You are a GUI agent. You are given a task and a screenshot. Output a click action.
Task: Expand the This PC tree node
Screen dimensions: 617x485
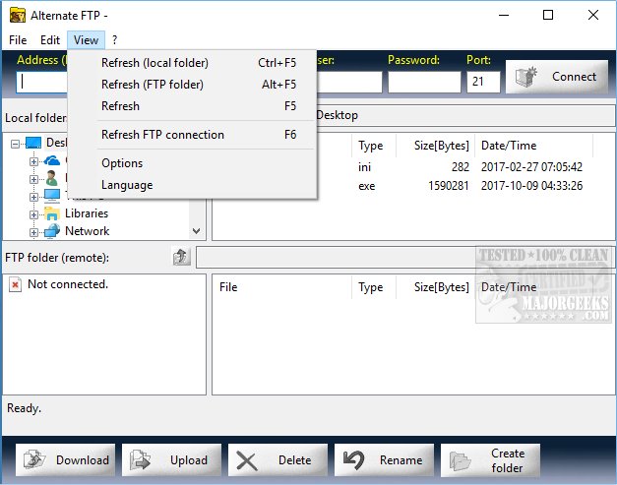tap(33, 197)
